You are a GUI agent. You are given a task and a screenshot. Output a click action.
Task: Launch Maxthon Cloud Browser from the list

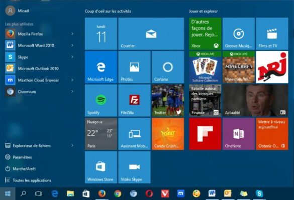(x=39, y=80)
